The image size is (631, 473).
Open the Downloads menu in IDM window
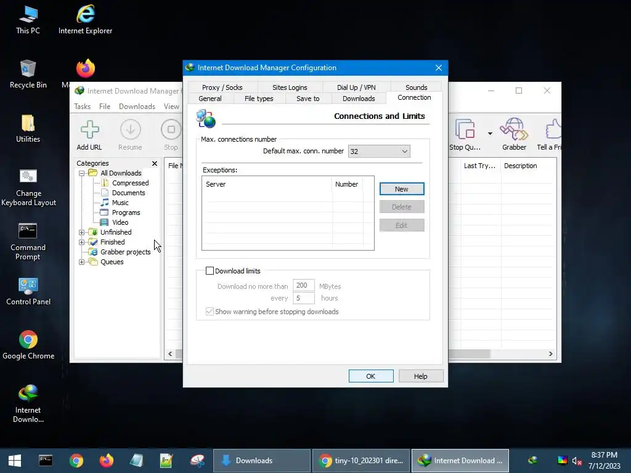pyautogui.click(x=137, y=106)
